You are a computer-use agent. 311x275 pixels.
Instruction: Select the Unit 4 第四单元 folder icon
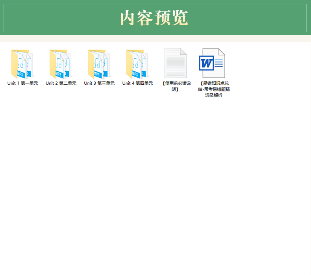click(x=137, y=64)
